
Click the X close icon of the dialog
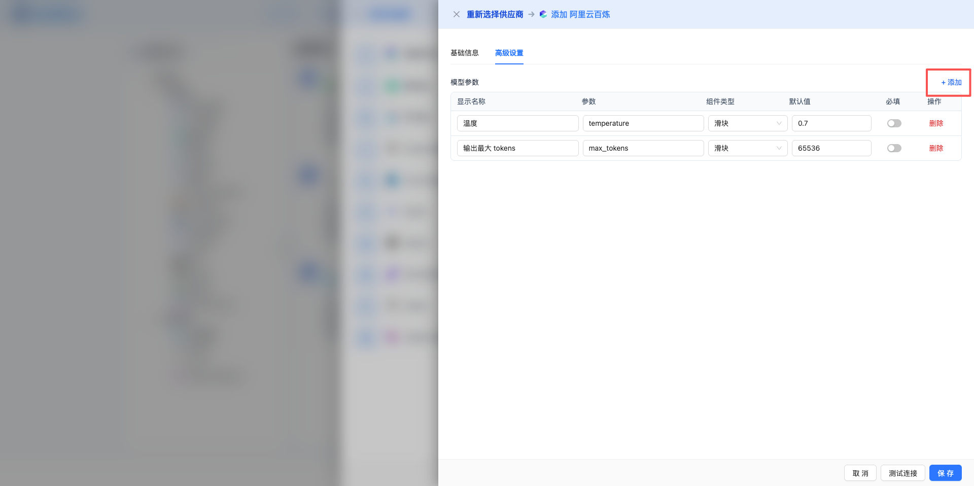456,14
